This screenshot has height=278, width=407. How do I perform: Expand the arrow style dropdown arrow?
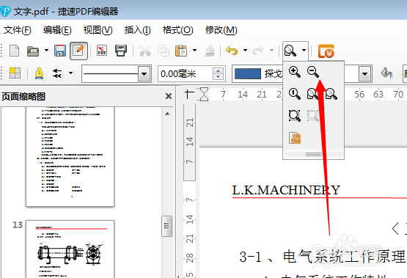tap(70, 73)
